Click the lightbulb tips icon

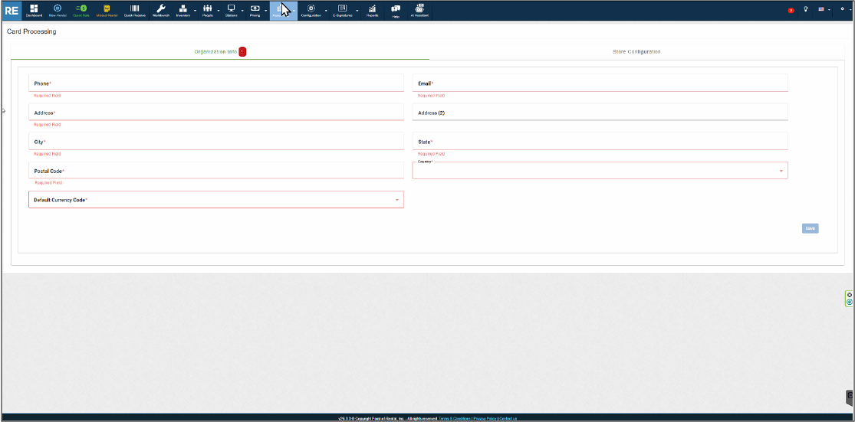806,9
